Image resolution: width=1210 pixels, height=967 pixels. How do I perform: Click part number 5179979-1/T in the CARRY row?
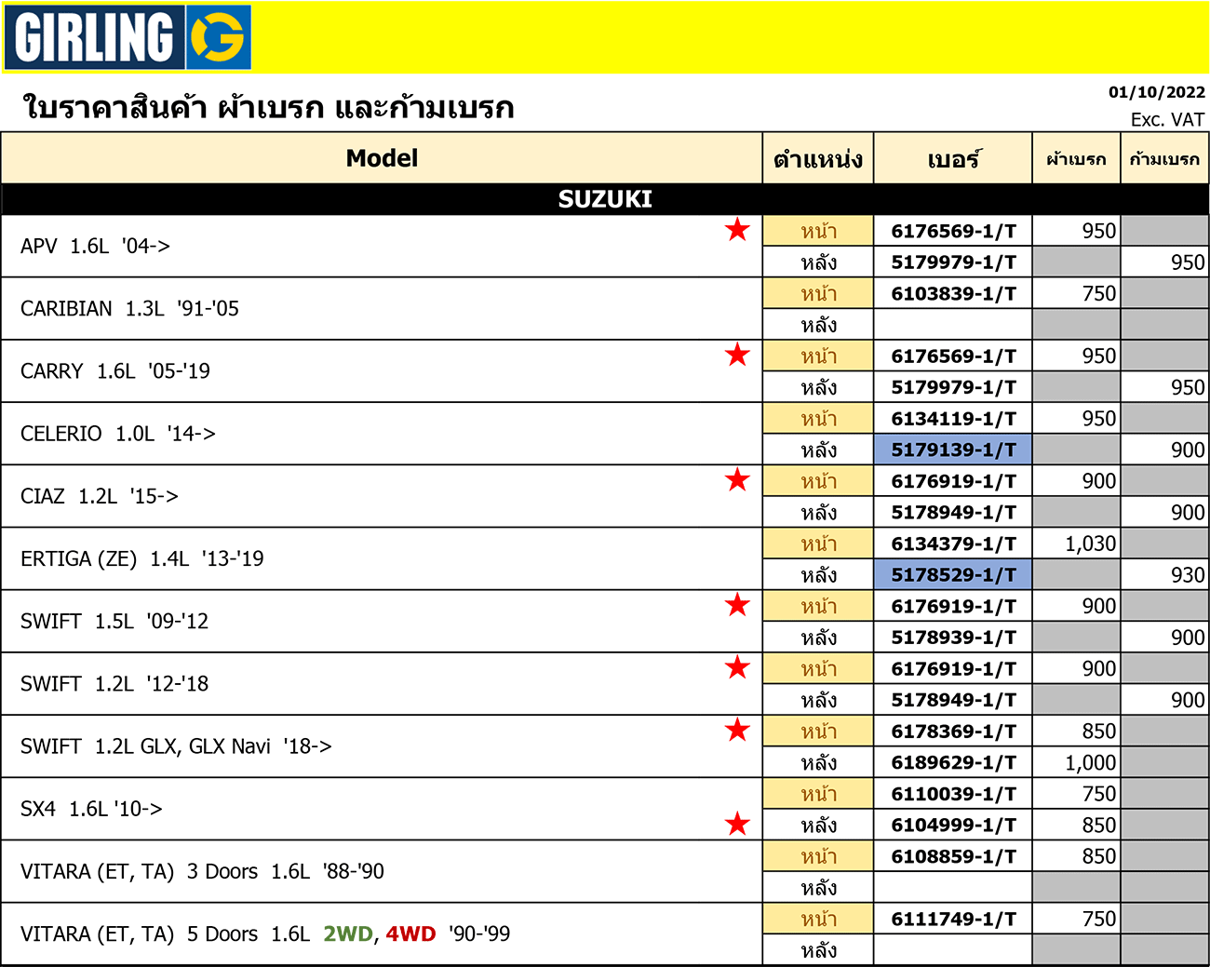953,387
